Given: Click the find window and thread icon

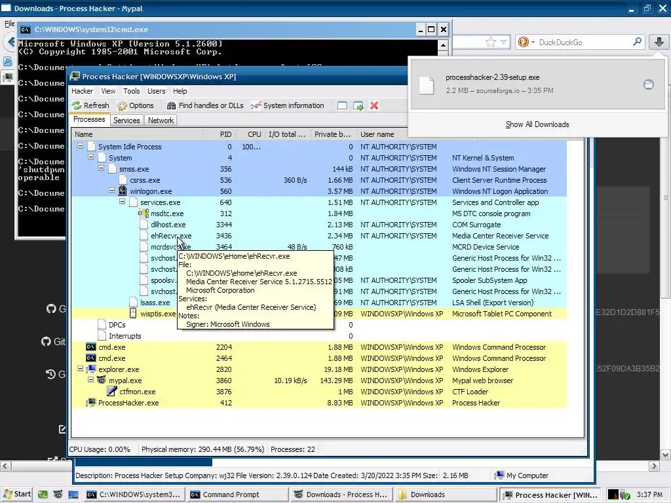Looking at the screenshot, I should 358,105.
